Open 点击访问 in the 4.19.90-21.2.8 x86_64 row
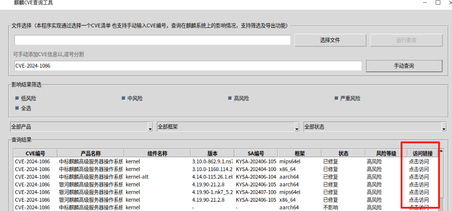452x211 pixels. tap(419, 200)
